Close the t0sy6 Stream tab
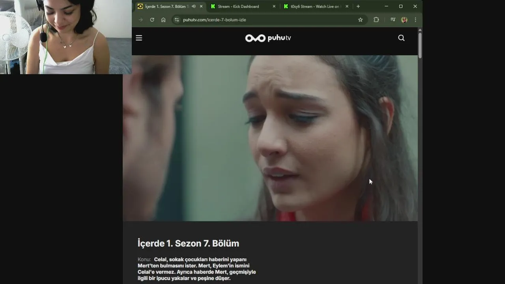 [x=347, y=6]
